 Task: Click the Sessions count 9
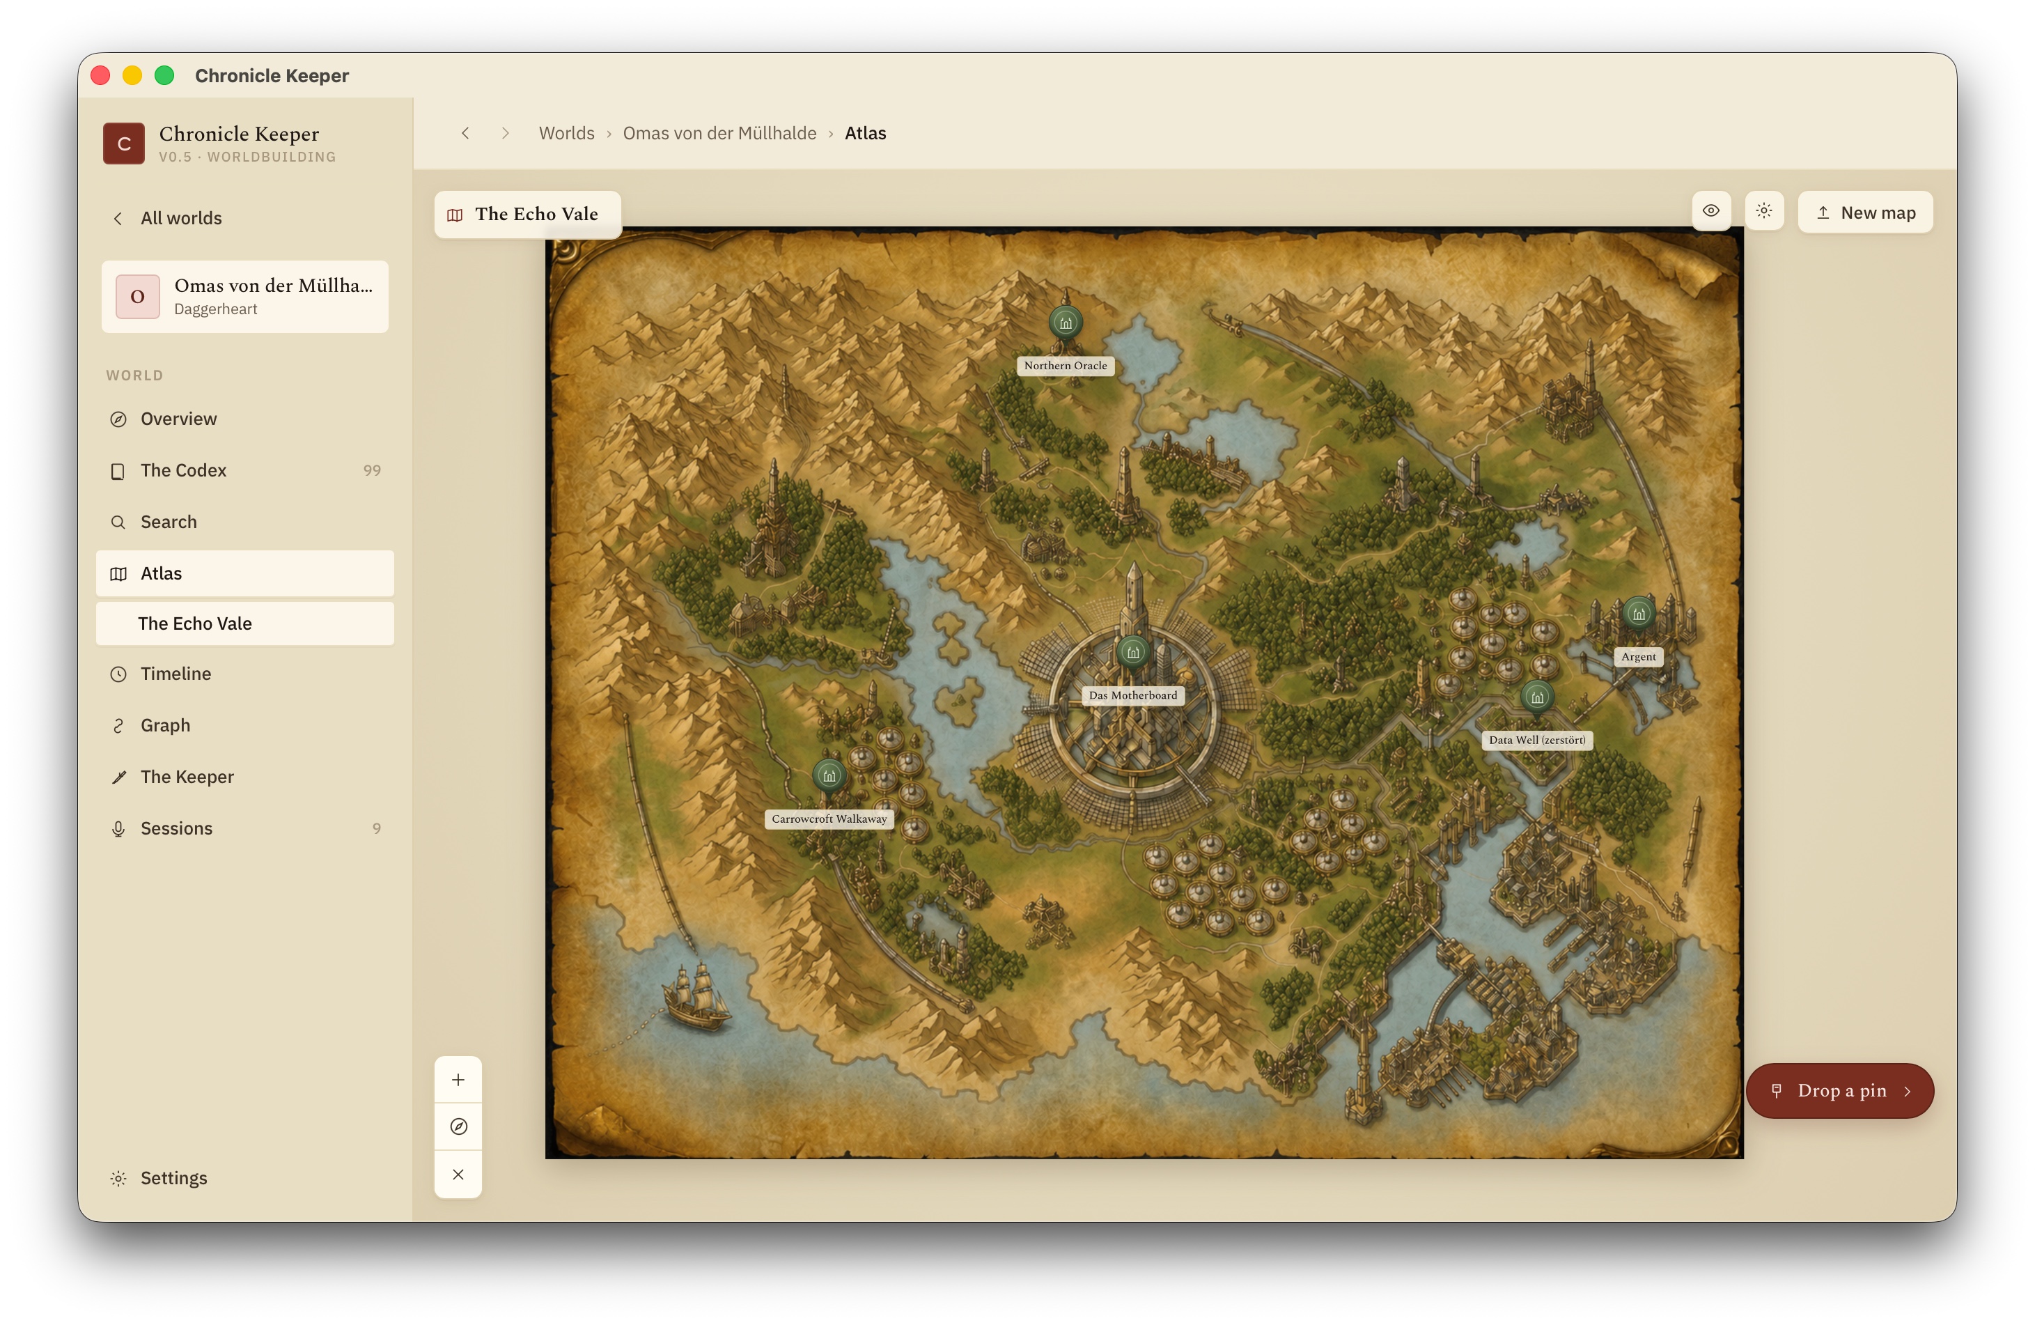tap(376, 828)
